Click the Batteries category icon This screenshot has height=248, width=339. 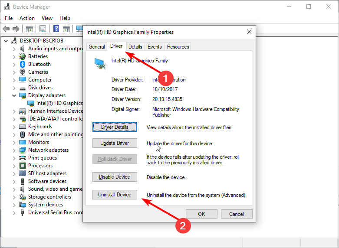tap(23, 56)
